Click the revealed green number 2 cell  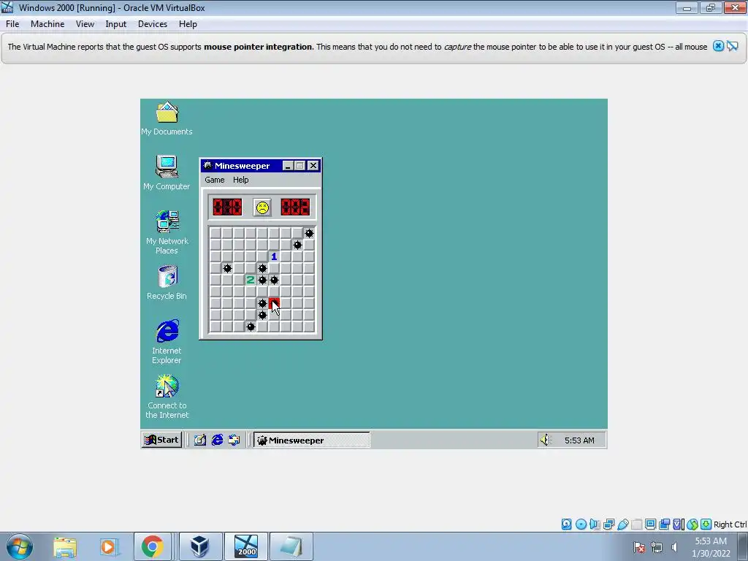(x=251, y=280)
